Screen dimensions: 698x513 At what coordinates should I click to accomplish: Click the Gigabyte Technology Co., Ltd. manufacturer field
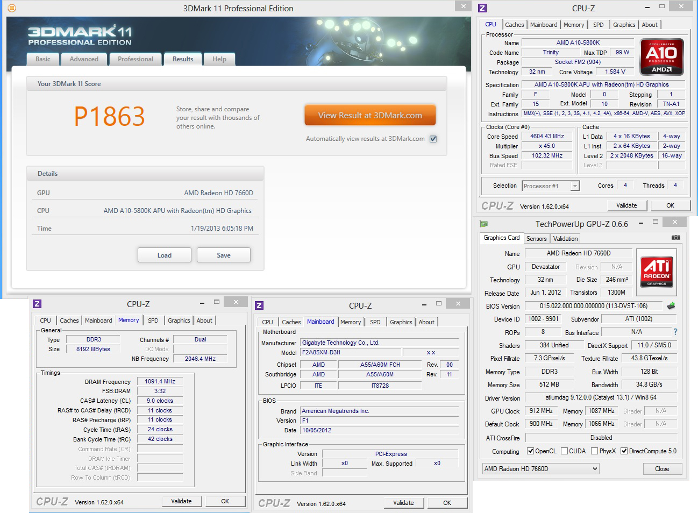coord(380,343)
